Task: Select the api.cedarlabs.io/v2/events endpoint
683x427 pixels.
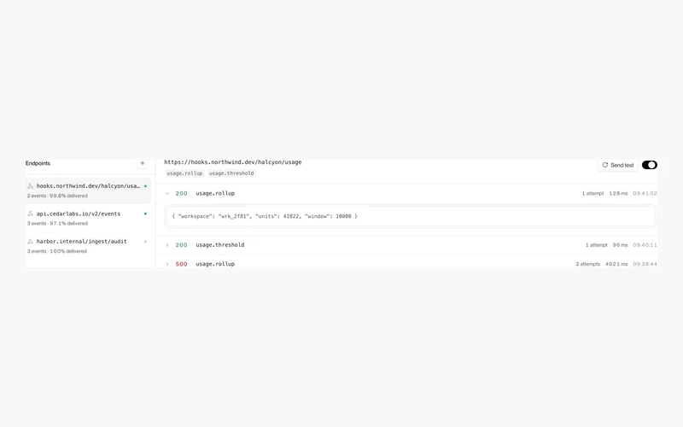Action: pos(89,219)
